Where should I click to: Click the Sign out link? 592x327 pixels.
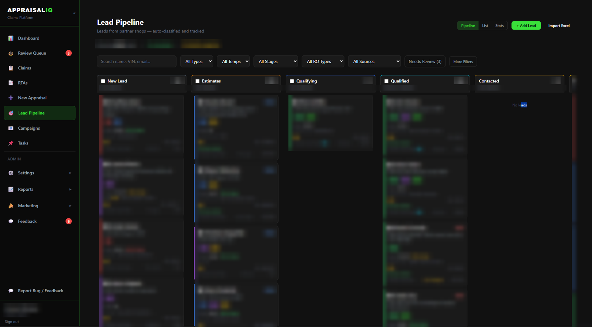tap(12, 322)
